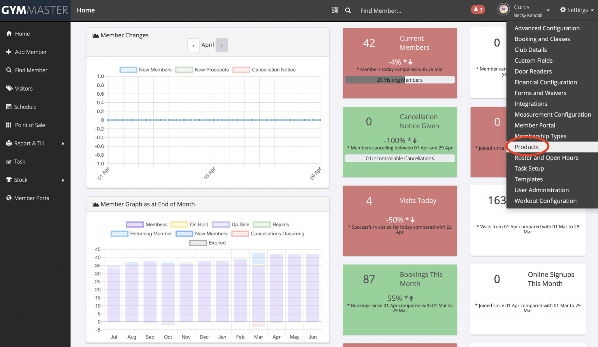
Task: Select Products from Settings menu
Action: tap(526, 147)
